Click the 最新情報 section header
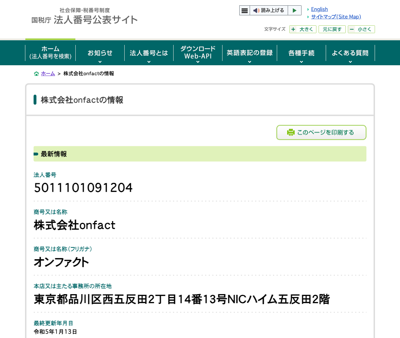The height and width of the screenshot is (338, 400). tap(200, 154)
